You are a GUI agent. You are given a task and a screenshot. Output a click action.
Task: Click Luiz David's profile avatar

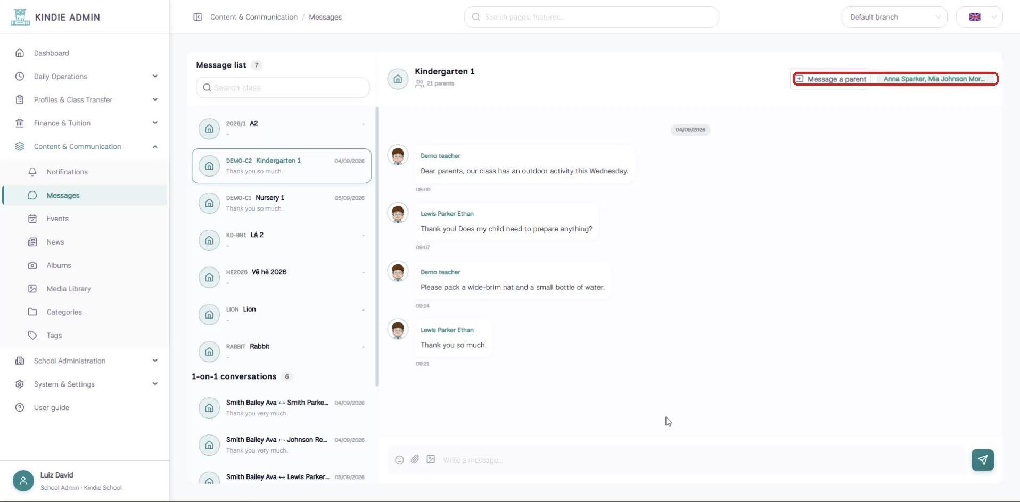pos(23,481)
